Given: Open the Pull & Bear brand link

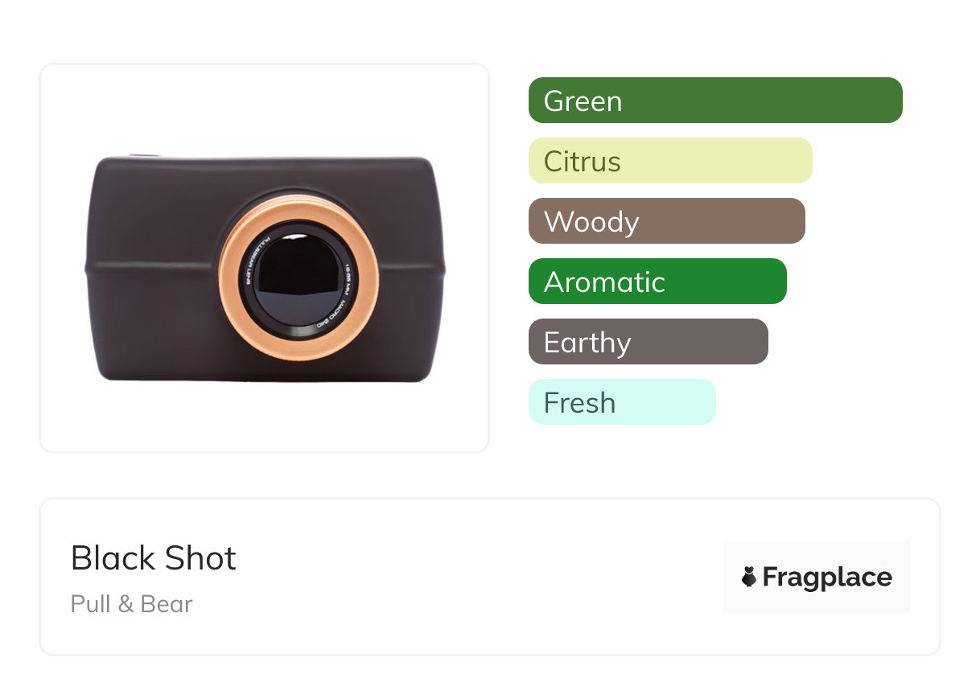Looking at the screenshot, I should pyautogui.click(x=132, y=604).
